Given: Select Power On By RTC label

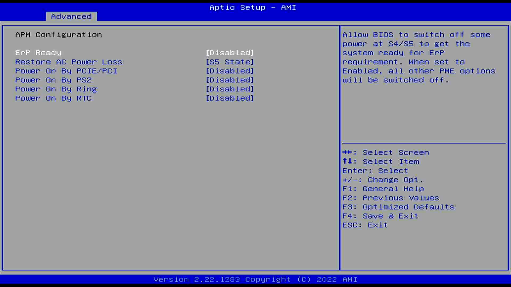Looking at the screenshot, I should pyautogui.click(x=53, y=98).
